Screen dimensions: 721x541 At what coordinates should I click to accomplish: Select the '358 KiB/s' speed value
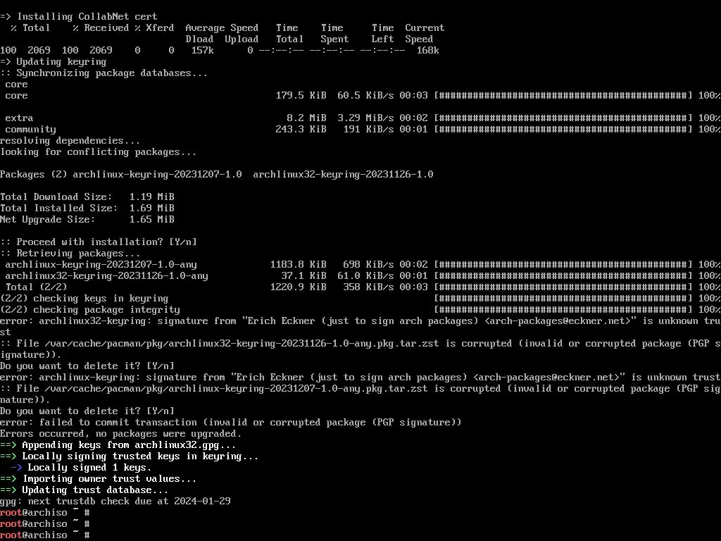point(368,287)
